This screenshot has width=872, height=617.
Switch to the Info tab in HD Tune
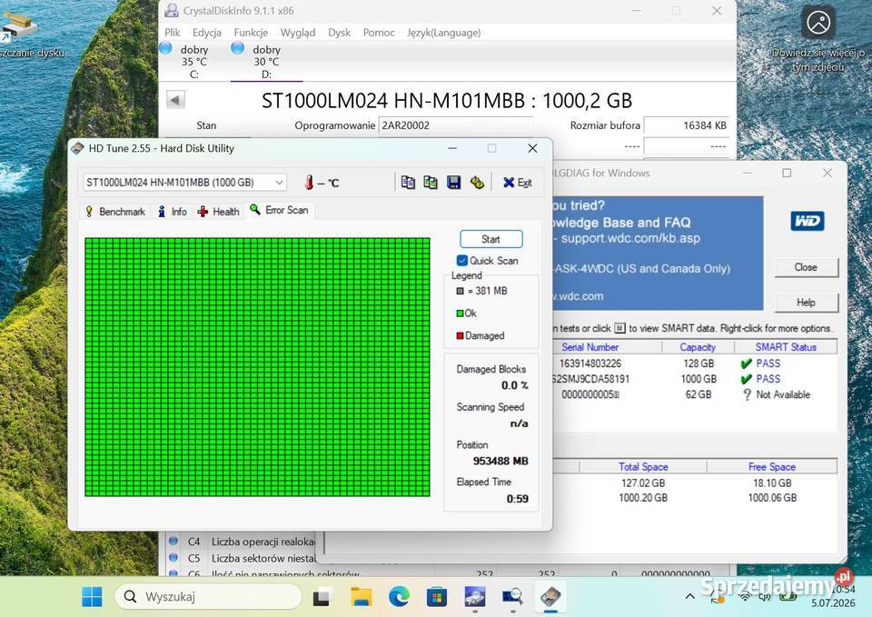[173, 212]
